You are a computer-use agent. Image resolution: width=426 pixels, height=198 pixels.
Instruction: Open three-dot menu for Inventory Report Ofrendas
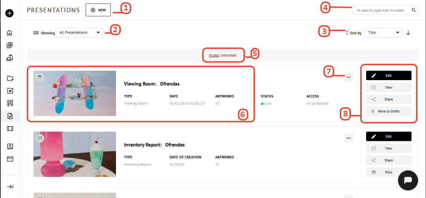click(x=349, y=138)
